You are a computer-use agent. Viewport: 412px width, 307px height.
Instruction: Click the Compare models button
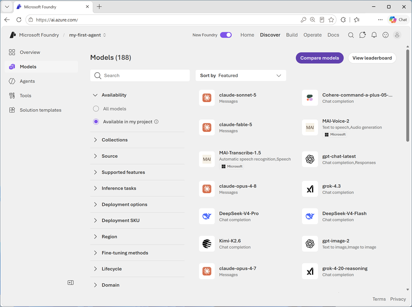(x=320, y=58)
